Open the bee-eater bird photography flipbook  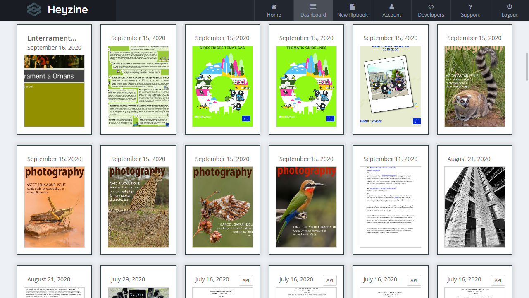(306, 207)
